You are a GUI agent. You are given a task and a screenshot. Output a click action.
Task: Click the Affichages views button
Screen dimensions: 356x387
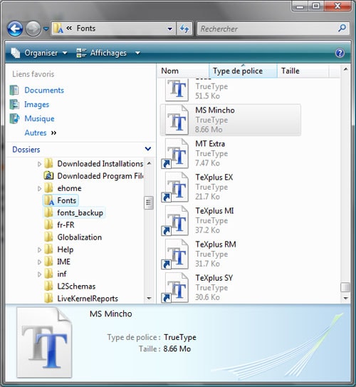pos(101,53)
